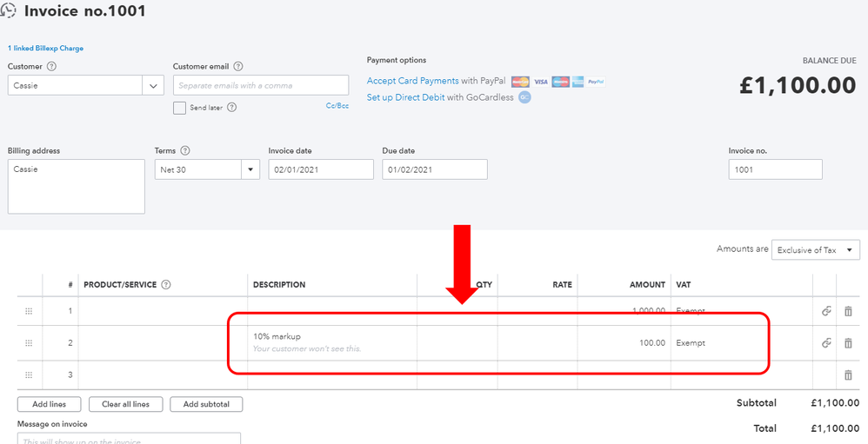Enable the Send later checkbox
The width and height of the screenshot is (868, 444).
[179, 108]
